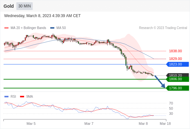
Task: Click the Gold instrument title
Action: (x=9, y=6)
